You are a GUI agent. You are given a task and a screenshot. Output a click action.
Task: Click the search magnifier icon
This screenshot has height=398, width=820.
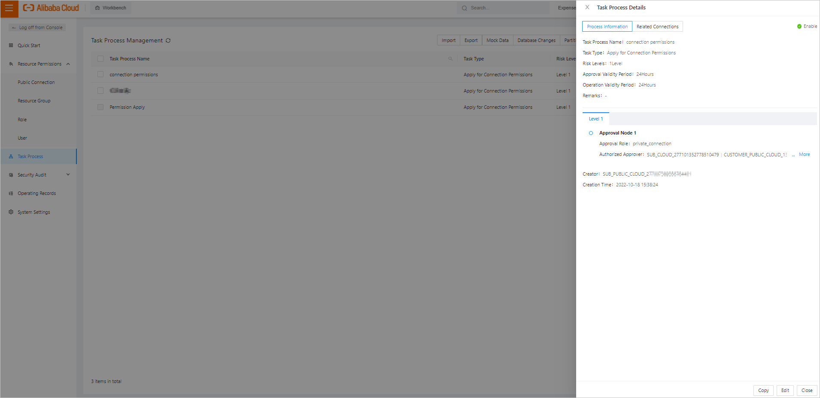pos(465,8)
